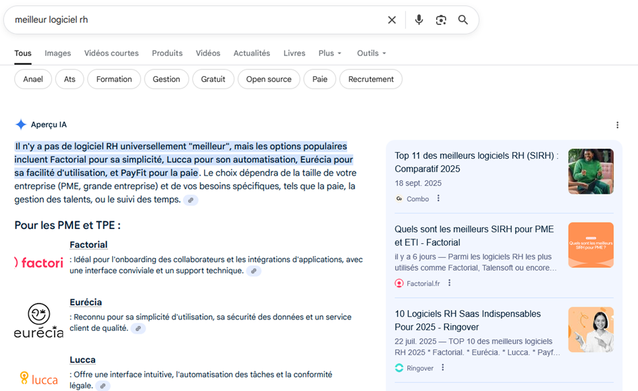Select the Open source filter chip

point(269,79)
